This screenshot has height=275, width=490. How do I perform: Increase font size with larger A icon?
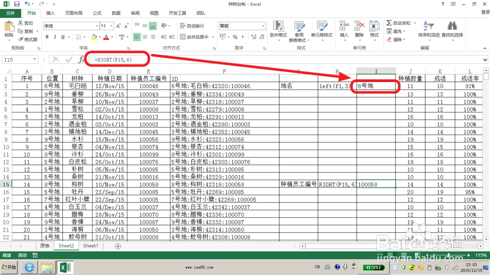pos(118,26)
